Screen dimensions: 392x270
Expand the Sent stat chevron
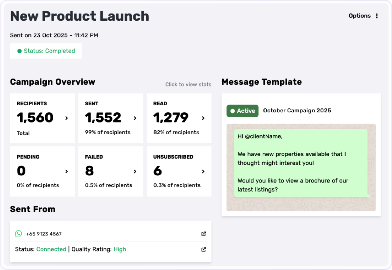point(135,118)
